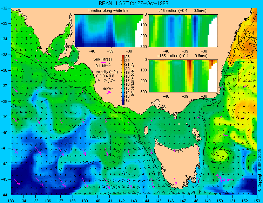Click the "Copyright CSIRO 2005" vertical text
Image resolution: width=263 pixels, height=203 pixels.
click(x=260, y=170)
